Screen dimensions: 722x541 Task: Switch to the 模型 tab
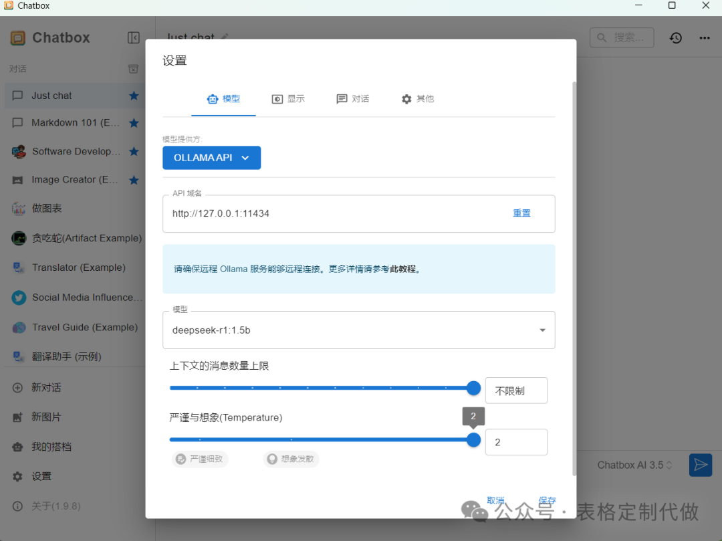coord(223,99)
